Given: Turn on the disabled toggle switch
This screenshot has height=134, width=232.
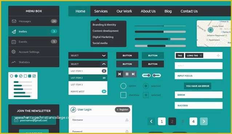Looking at the screenshot, I should pos(156,75).
